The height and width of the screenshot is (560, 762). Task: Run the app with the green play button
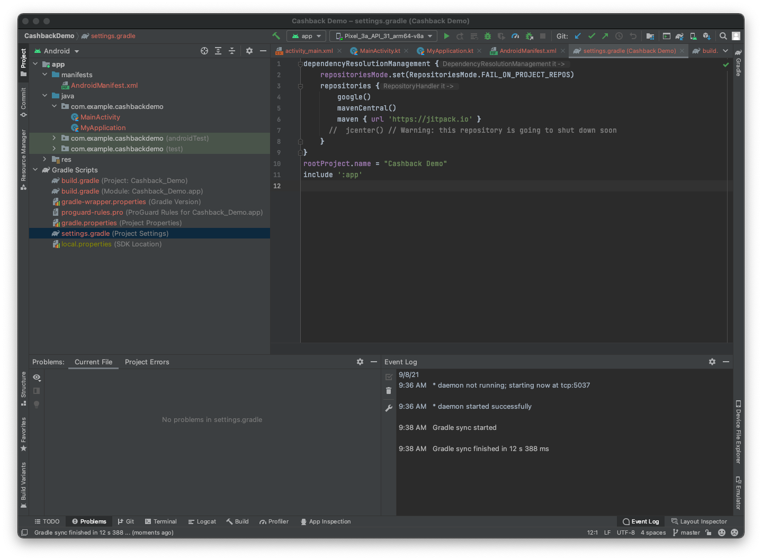(446, 36)
